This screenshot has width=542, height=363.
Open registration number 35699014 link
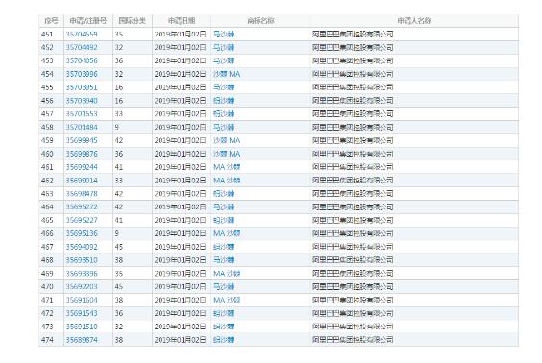82,181
